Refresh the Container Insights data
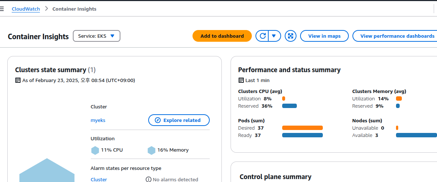Screen dimensions: 437x182 [262, 36]
